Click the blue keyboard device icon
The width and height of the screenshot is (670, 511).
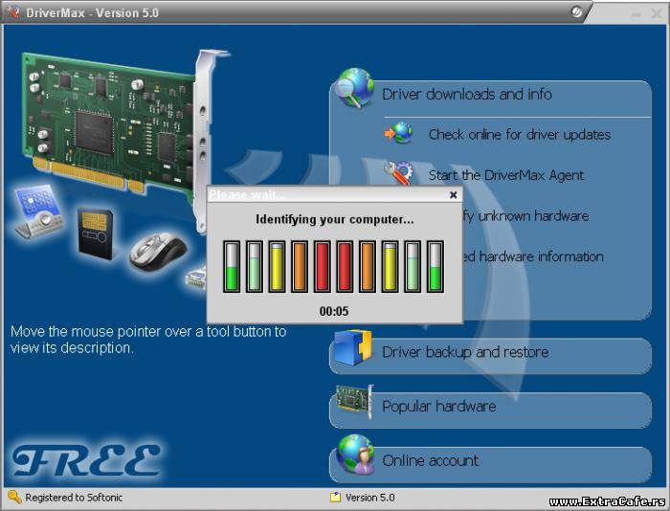pos(39,211)
